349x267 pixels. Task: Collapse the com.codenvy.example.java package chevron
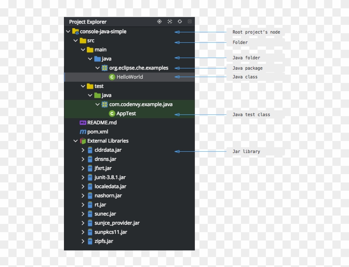click(97, 104)
